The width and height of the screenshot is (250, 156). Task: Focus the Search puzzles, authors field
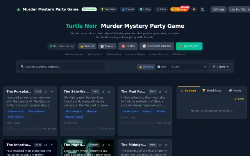(x=62, y=67)
